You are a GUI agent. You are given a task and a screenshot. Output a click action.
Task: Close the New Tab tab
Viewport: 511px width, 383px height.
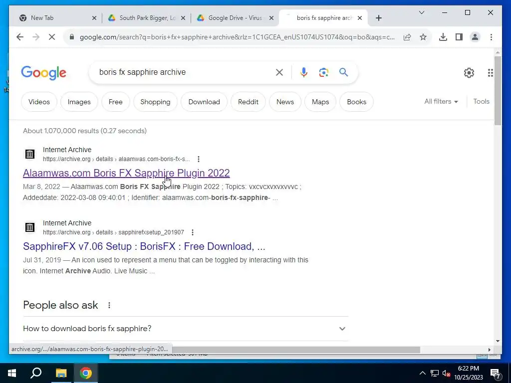coord(94,18)
